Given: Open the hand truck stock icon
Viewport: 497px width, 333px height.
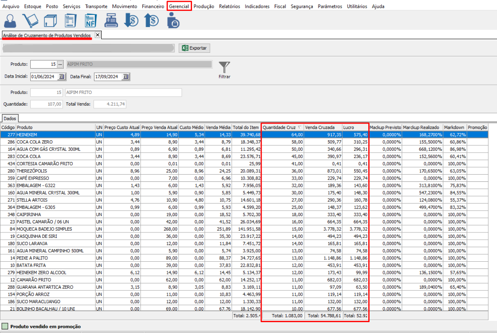Looking at the screenshot, I should coord(30,21).
